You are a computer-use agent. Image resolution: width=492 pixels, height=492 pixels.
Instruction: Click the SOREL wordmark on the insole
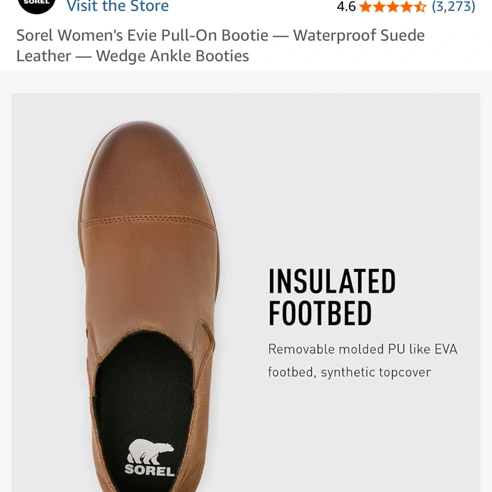tap(150, 470)
